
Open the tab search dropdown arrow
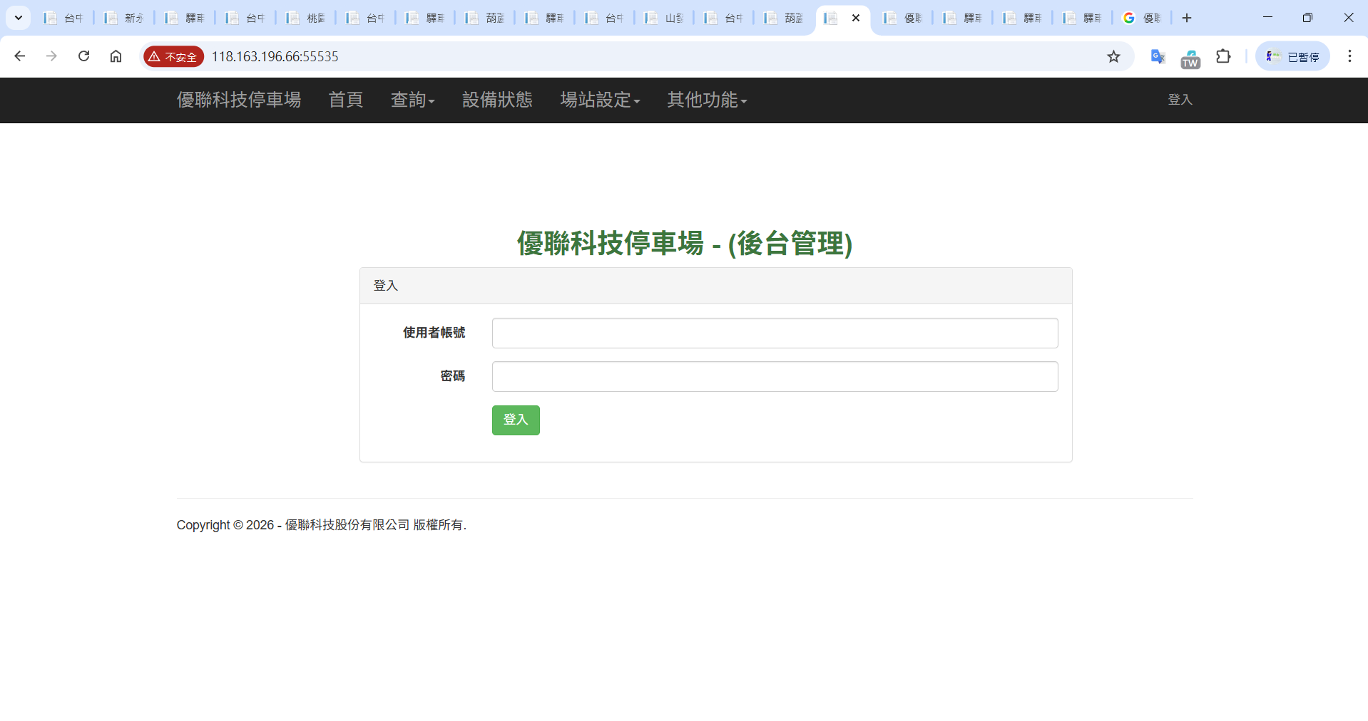click(x=19, y=18)
